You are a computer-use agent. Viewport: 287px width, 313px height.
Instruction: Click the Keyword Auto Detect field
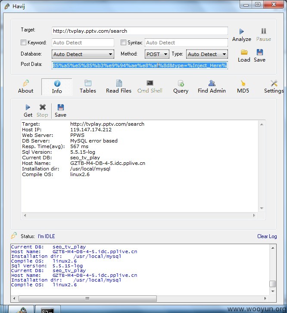pos(83,43)
